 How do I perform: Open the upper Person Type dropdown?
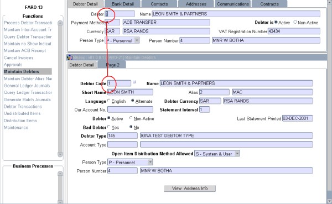(137, 40)
